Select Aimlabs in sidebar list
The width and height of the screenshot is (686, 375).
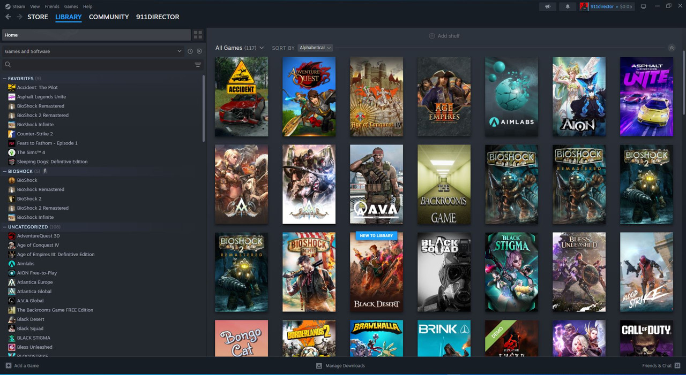pyautogui.click(x=26, y=264)
